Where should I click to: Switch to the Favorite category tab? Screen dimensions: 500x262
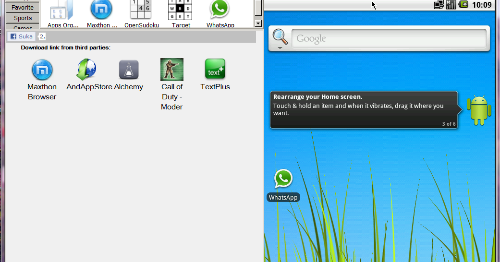pyautogui.click(x=22, y=7)
